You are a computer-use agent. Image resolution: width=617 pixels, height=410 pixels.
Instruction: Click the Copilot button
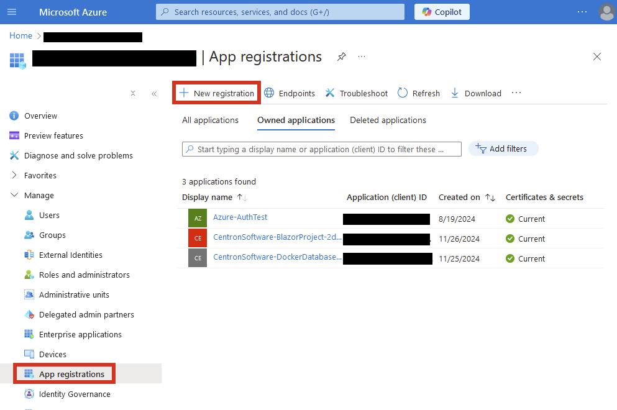coord(442,12)
